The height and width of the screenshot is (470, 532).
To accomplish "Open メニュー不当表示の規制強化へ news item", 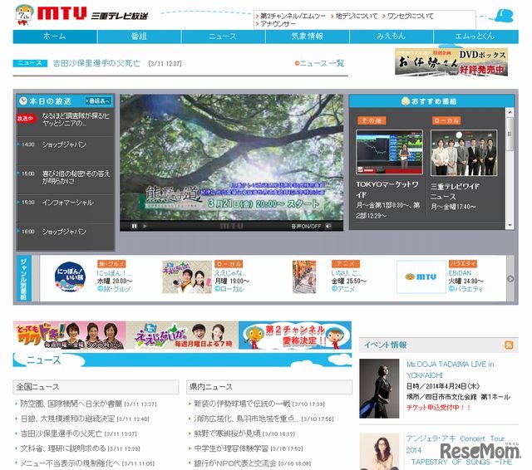I will 70,463.
